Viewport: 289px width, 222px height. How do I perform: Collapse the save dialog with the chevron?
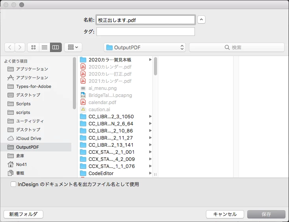click(201, 20)
